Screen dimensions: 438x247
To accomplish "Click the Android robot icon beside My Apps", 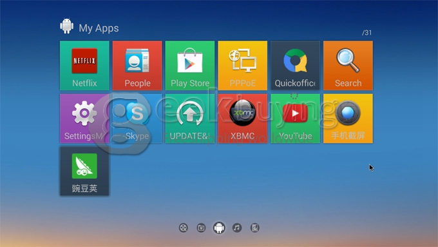I will pos(67,26).
